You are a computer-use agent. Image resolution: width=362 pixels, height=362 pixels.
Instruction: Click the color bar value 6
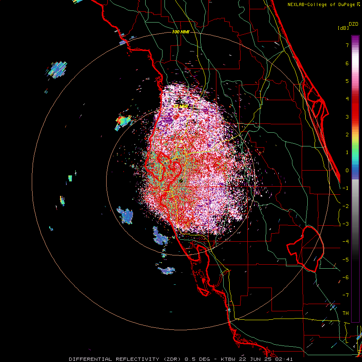(347, 63)
